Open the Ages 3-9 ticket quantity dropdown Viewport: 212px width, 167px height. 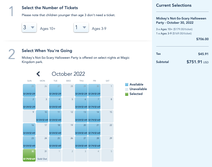[81, 28]
